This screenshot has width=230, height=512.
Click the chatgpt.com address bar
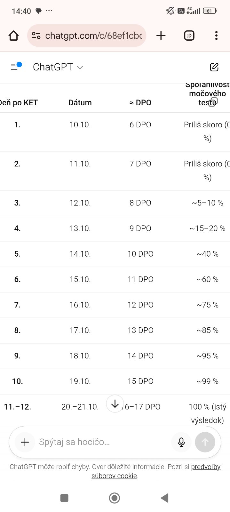tap(93, 36)
